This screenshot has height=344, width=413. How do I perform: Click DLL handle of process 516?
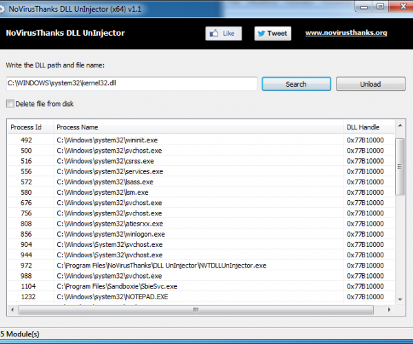[x=365, y=161]
